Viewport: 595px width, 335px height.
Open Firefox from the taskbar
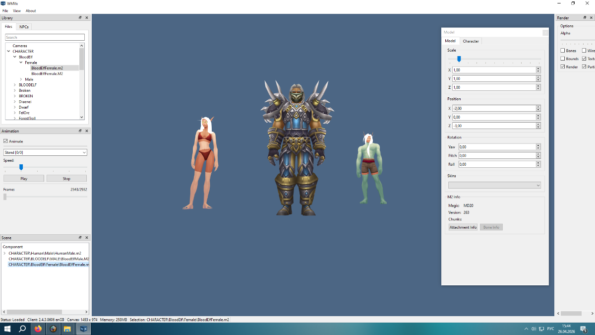[x=38, y=329]
